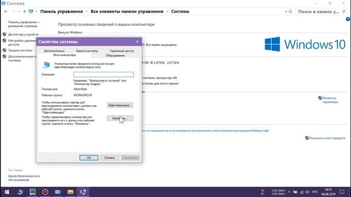The width and height of the screenshot is (351, 197).
Task: Open 'Панель управления' breadcrumb
Action: 61,11
